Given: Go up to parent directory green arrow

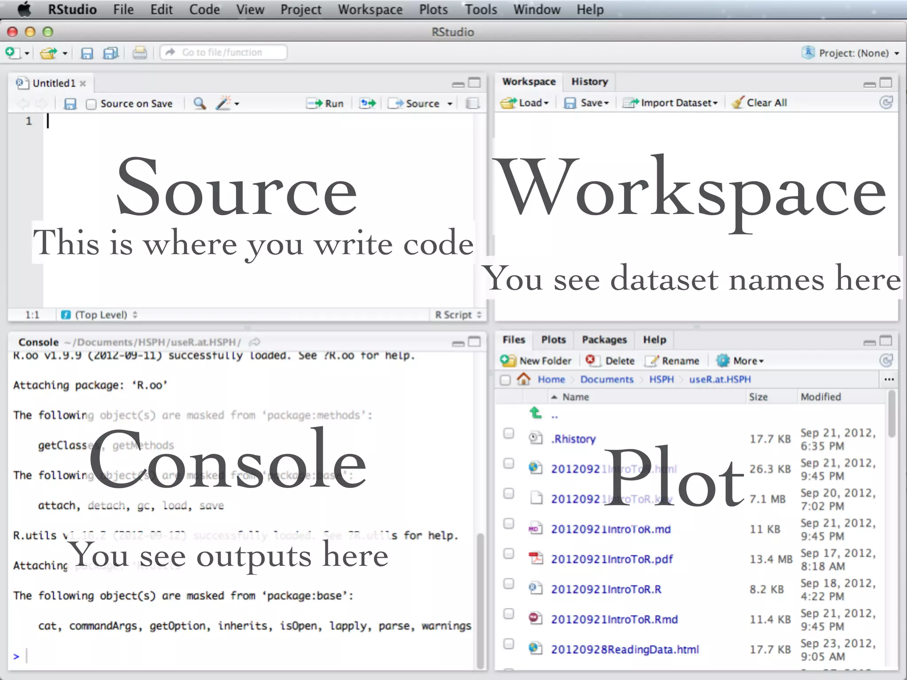Looking at the screenshot, I should click(535, 413).
